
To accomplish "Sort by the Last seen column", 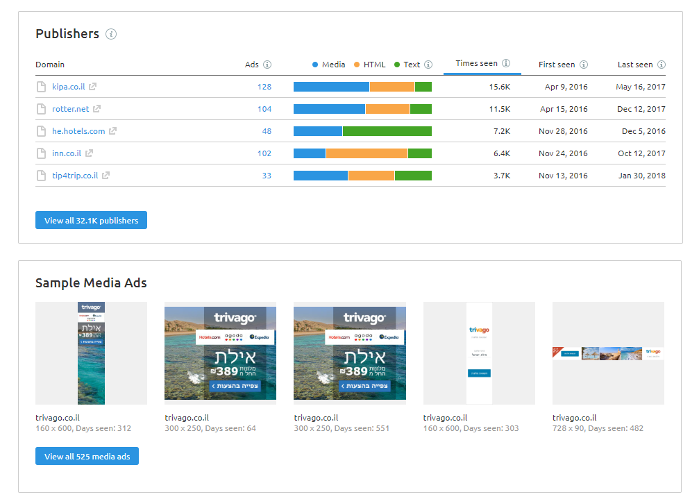I will [635, 65].
